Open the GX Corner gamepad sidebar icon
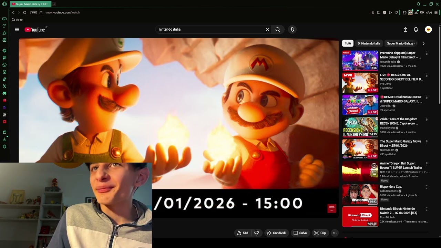The image size is (441, 248). pyautogui.click(x=4, y=19)
